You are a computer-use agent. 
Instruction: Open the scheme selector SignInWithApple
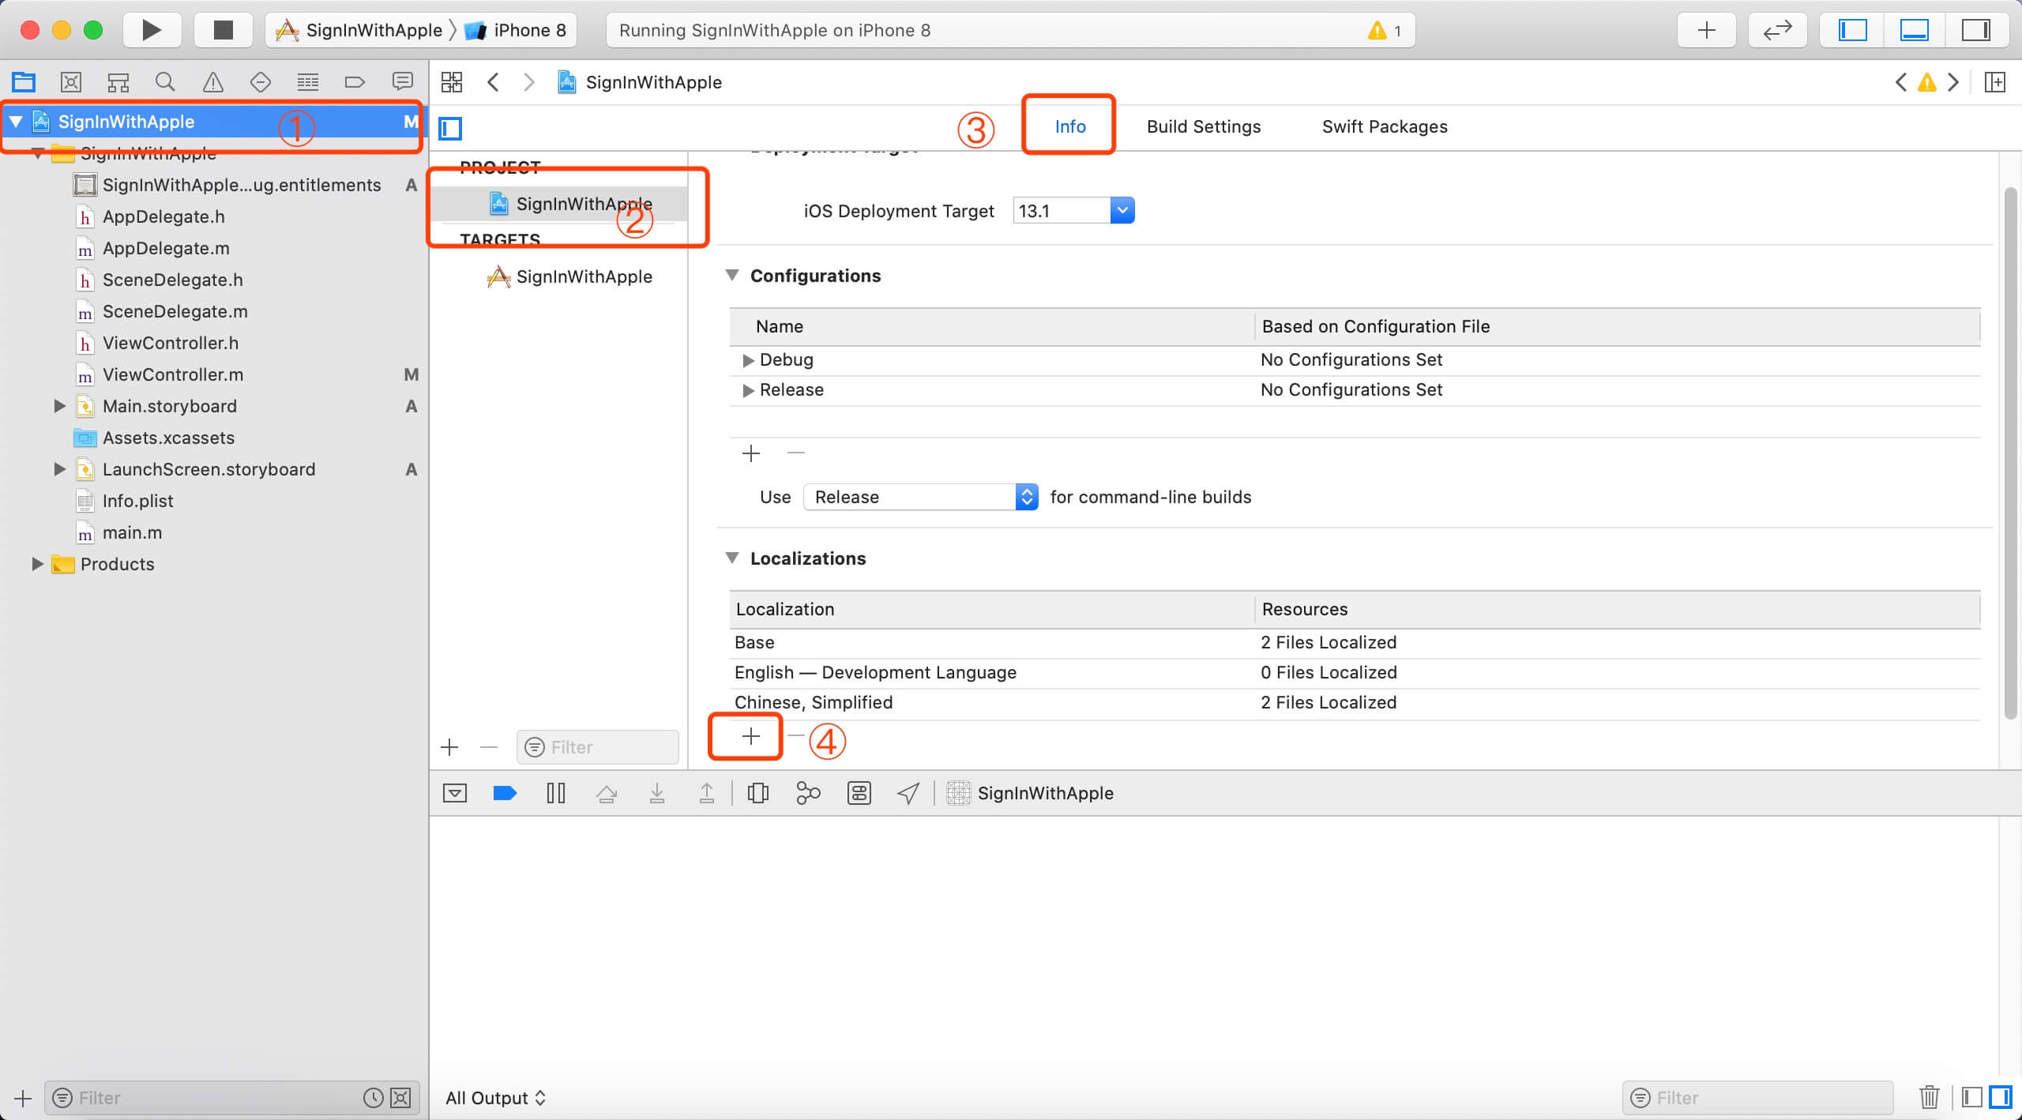point(359,30)
